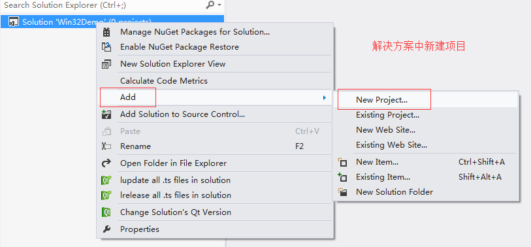Click the Manage NuGet Packages icon
Viewport: 531px width, 247px height.
[106, 32]
